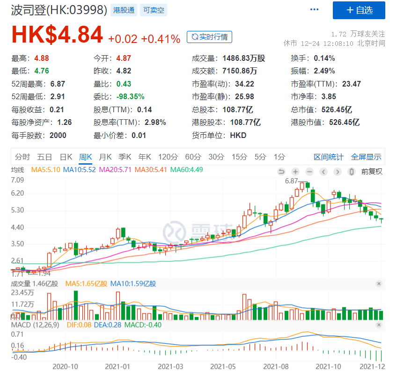Click the 换手 value 0.14%
Image resolution: width=404 pixels, height=377 pixels.
tap(324, 58)
